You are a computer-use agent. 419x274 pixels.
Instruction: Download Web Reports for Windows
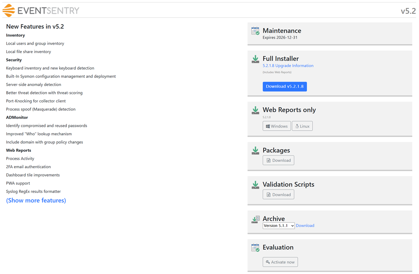277,126
